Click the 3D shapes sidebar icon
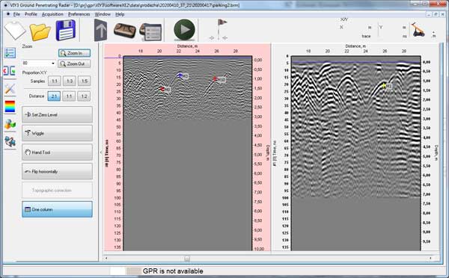This screenshot has width=449, height=278. [10, 124]
